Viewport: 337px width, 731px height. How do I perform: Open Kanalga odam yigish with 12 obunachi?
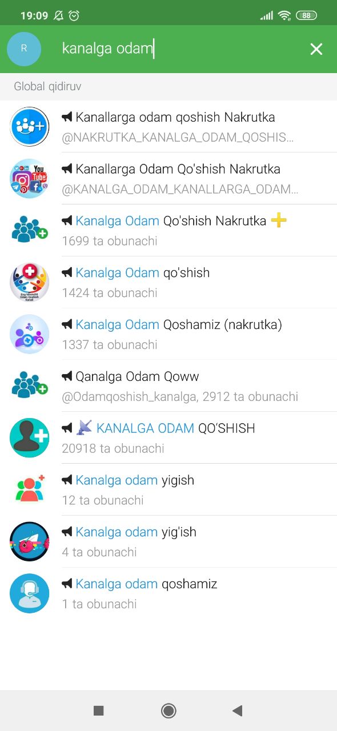[168, 490]
